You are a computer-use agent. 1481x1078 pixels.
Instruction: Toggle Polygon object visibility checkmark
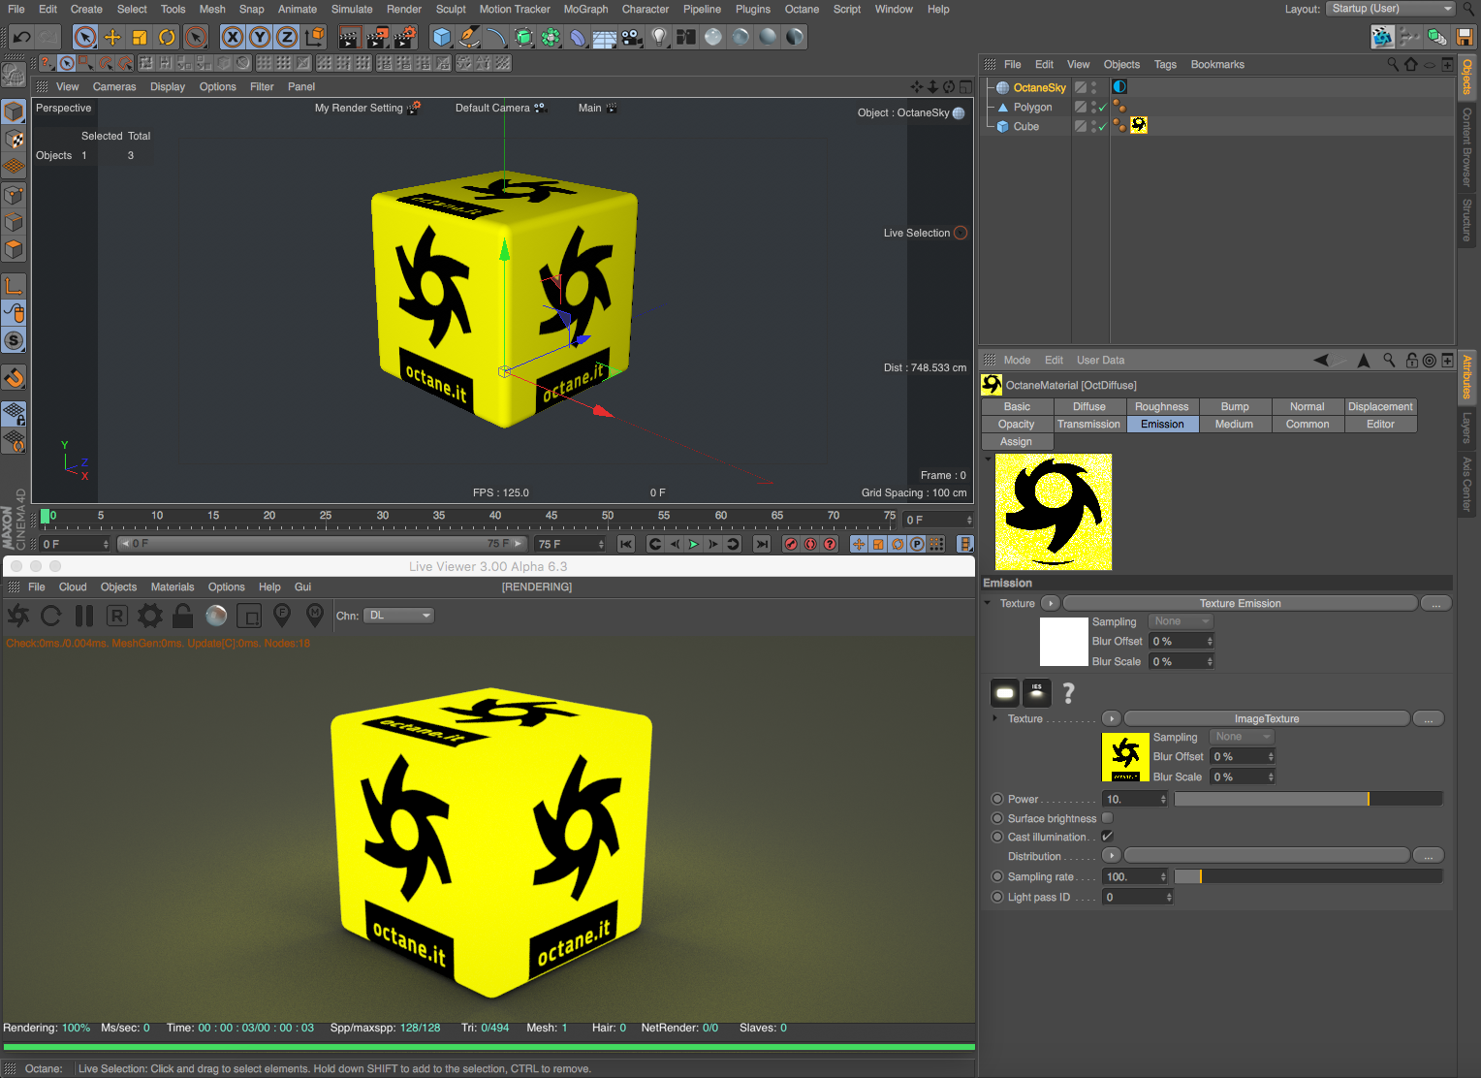tap(1103, 108)
